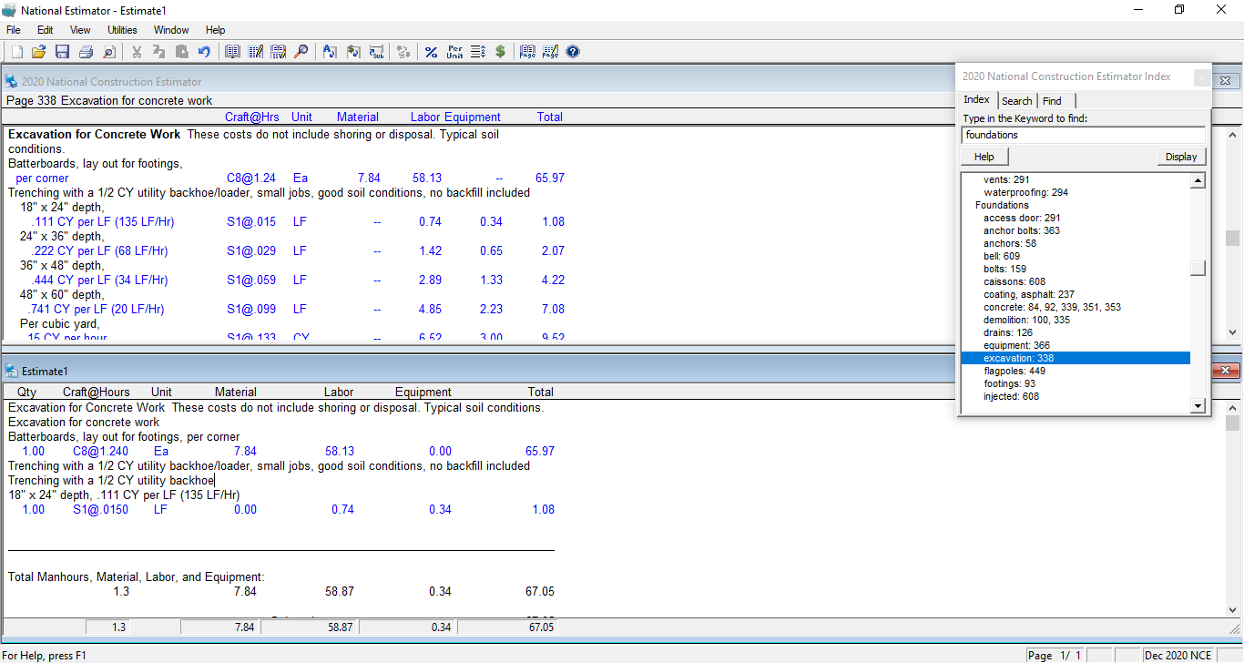Click the sort lines icon in the toolbar
The image size is (1244, 663).
(x=478, y=52)
